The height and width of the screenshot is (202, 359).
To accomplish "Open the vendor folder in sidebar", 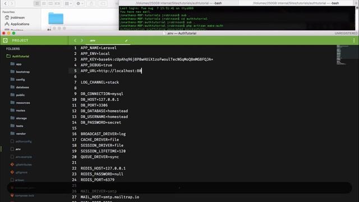I will tap(18, 134).
